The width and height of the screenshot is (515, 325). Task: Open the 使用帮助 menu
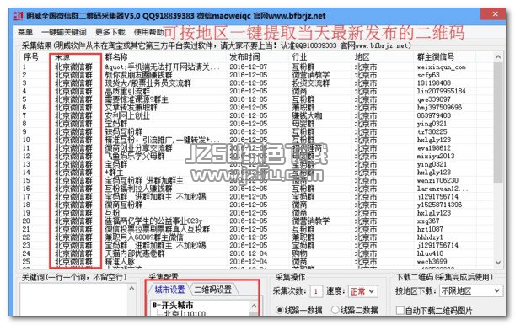point(149,32)
